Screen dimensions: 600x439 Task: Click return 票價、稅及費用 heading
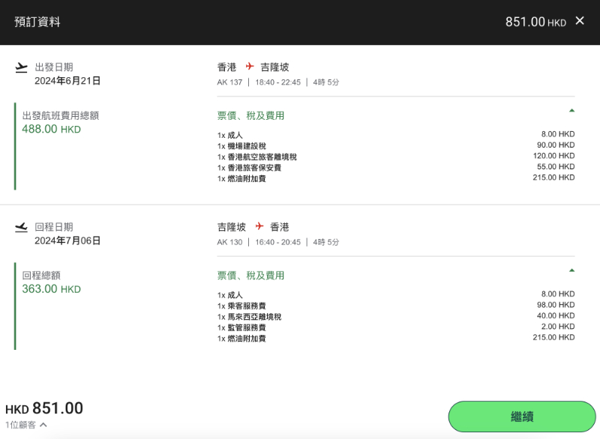(x=250, y=276)
